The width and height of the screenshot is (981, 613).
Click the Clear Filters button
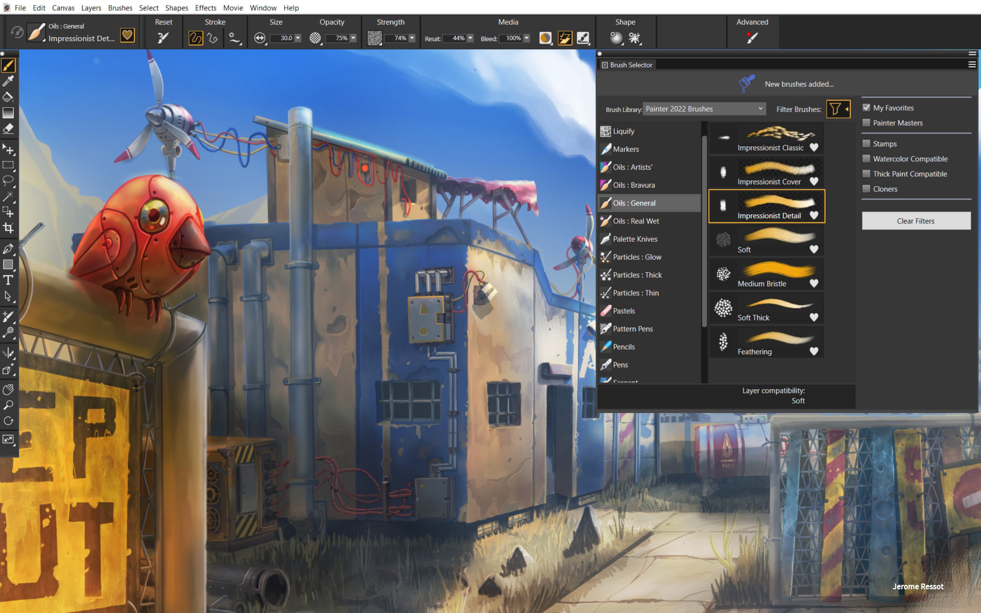point(916,221)
